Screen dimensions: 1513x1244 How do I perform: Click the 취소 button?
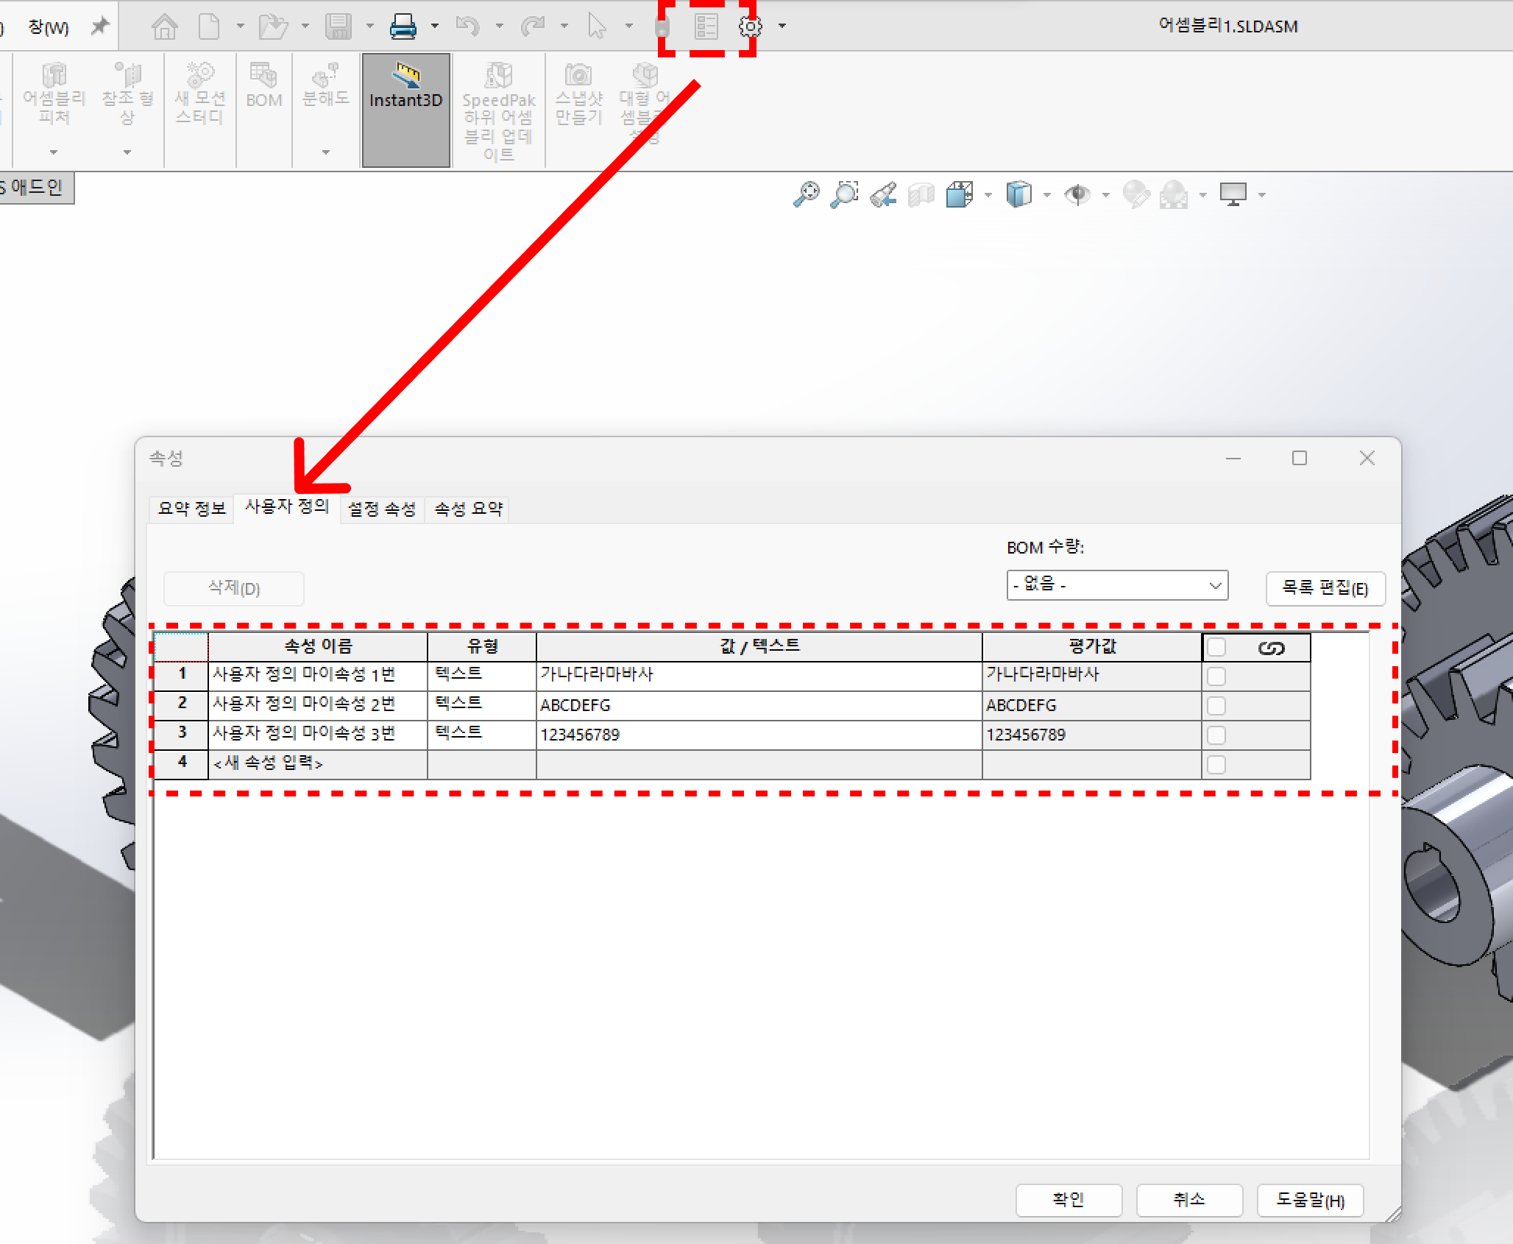tap(1189, 1200)
